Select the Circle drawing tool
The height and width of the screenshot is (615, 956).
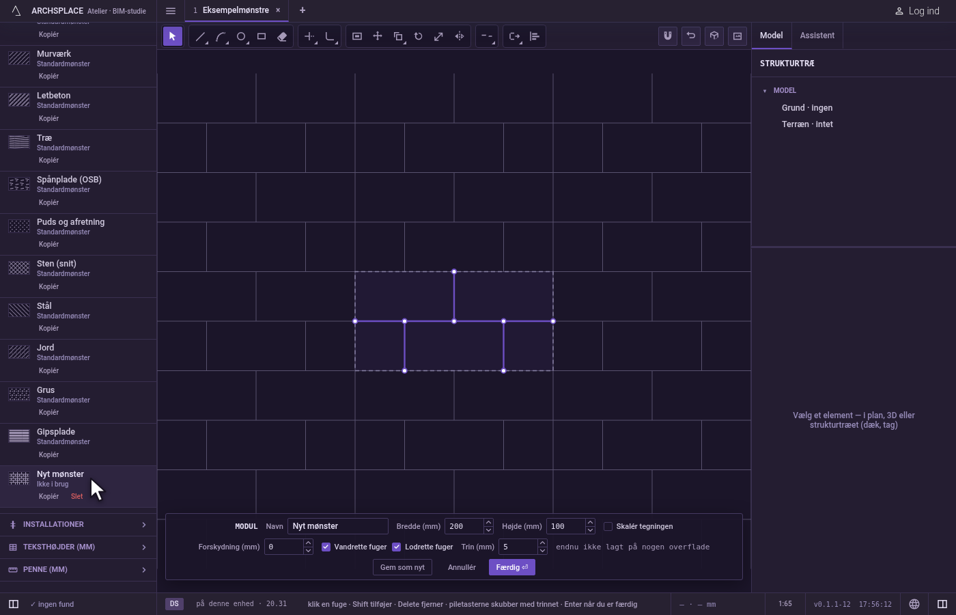pyautogui.click(x=241, y=36)
